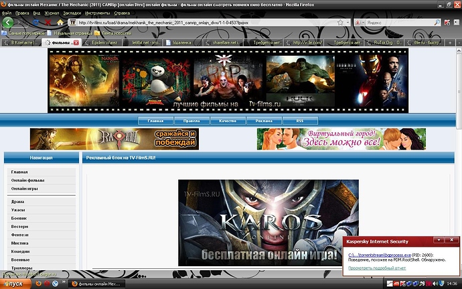Click the Качество navigation button
The image size is (462, 289).
(228, 121)
